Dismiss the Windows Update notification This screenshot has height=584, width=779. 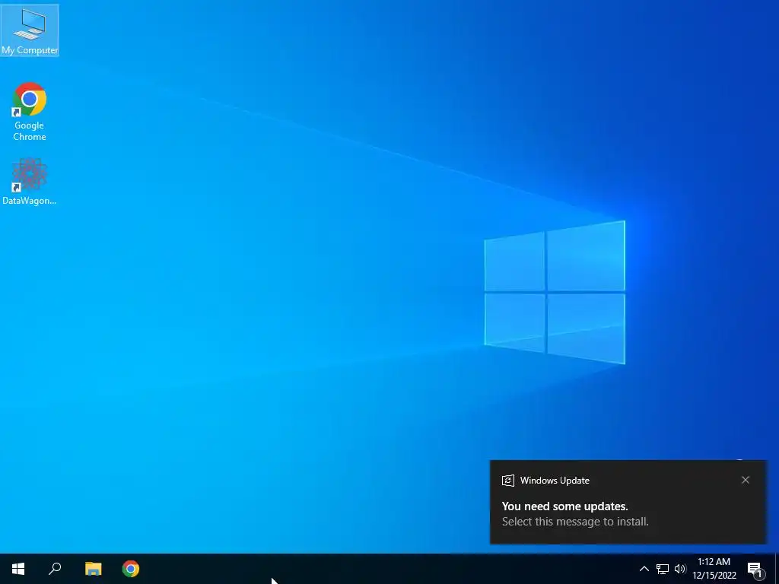pos(746,480)
